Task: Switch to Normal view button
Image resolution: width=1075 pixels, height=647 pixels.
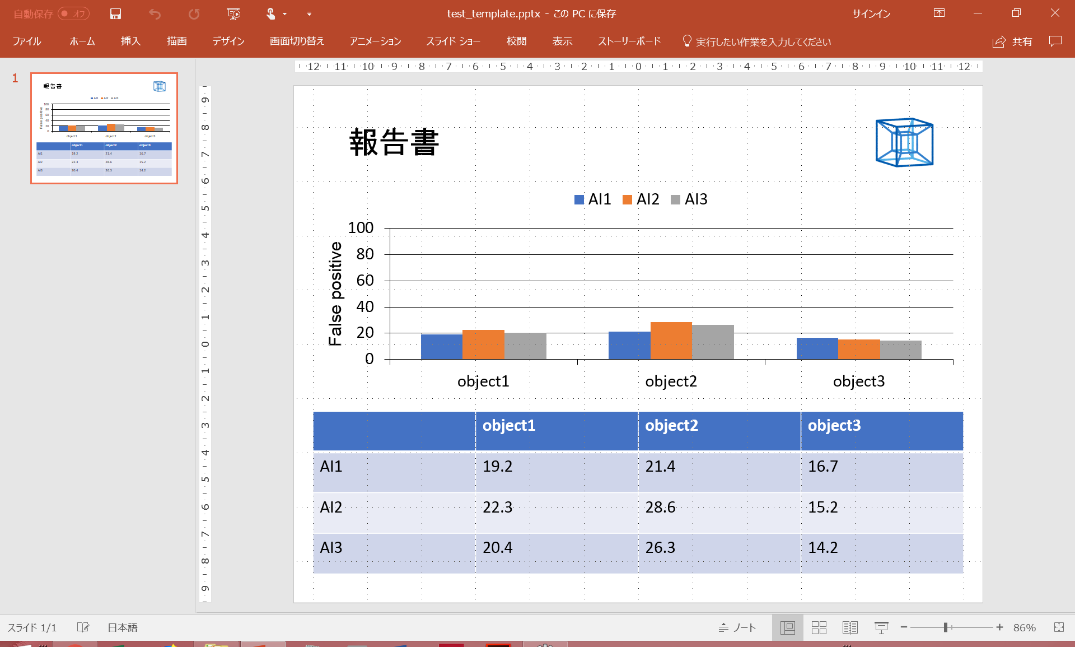Action: 788,627
